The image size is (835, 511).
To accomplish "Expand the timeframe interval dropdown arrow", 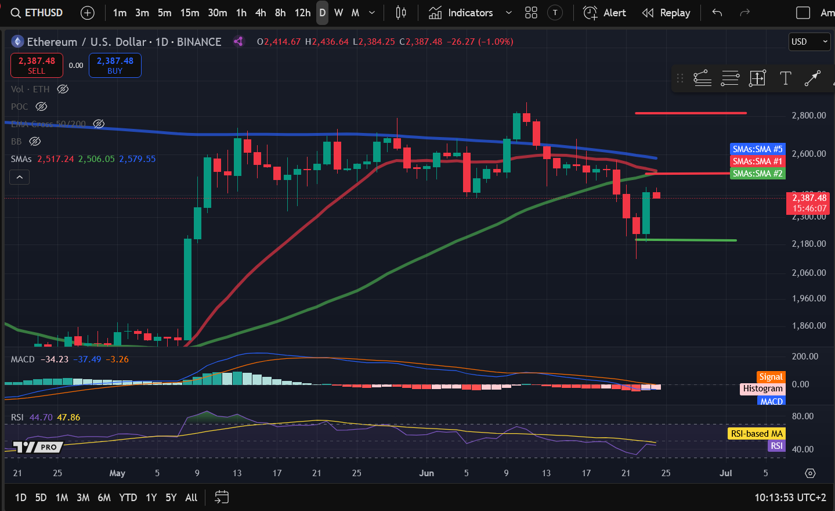I will tap(372, 13).
